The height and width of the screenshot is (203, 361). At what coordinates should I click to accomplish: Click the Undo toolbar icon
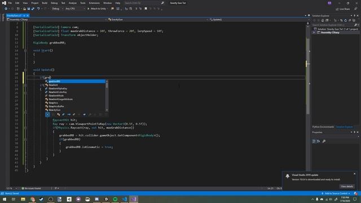(x=38, y=9)
